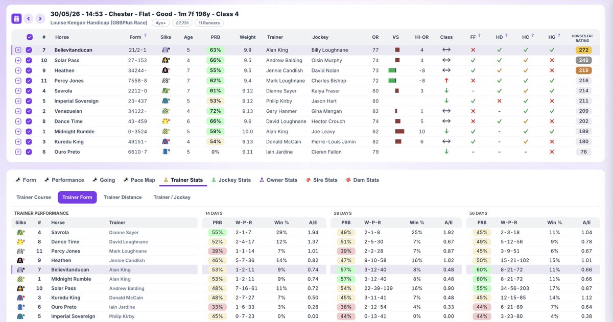Expand the Kuredu King row details
Viewport: 613px width, 322px height.
coord(18,142)
